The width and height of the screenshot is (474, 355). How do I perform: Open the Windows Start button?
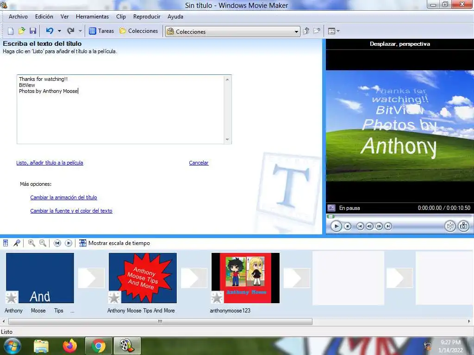(x=12, y=346)
